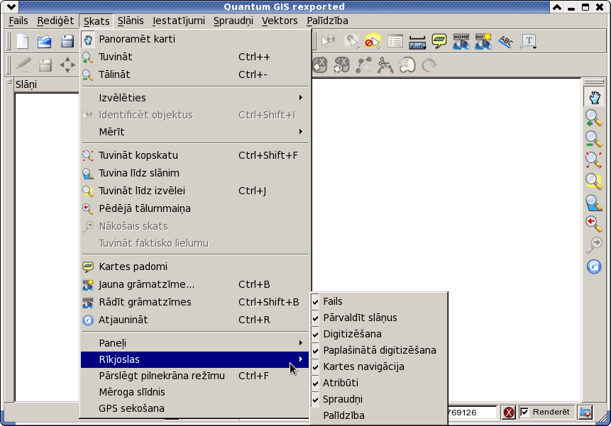Open the Palīdzība menu in menu bar
The width and height of the screenshot is (611, 426).
pos(327,21)
